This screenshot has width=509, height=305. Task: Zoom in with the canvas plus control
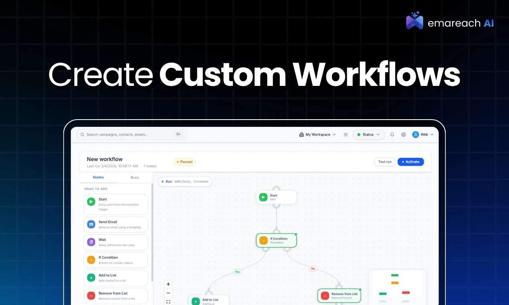(x=168, y=284)
